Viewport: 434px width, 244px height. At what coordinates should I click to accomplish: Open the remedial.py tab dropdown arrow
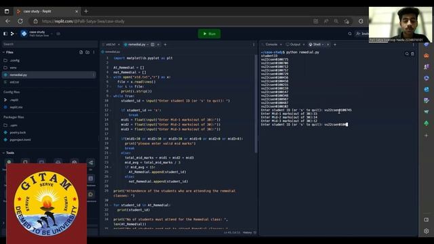click(148, 45)
